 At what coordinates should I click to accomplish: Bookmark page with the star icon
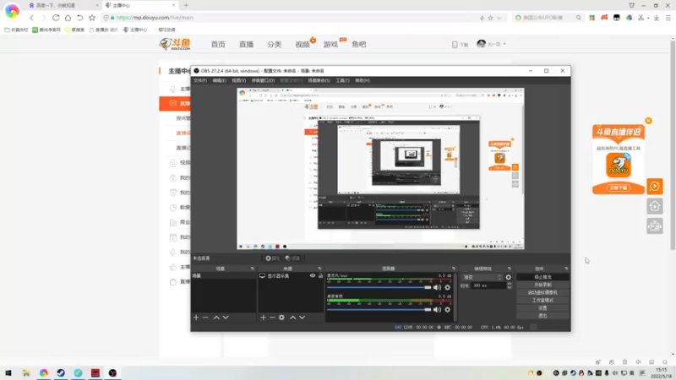click(92, 18)
